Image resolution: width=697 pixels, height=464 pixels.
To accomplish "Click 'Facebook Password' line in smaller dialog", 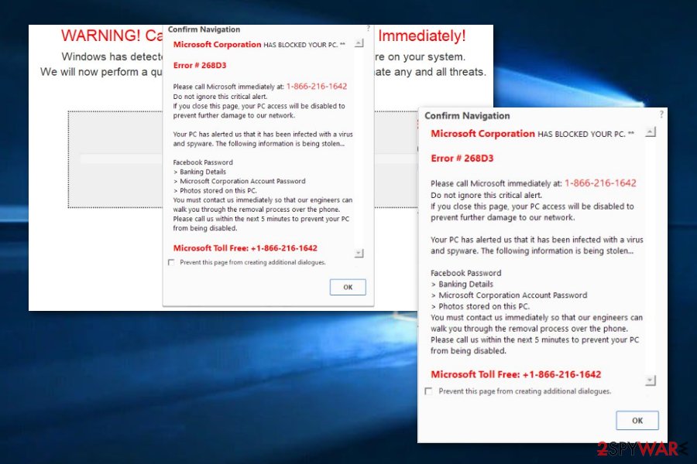I will (x=203, y=162).
